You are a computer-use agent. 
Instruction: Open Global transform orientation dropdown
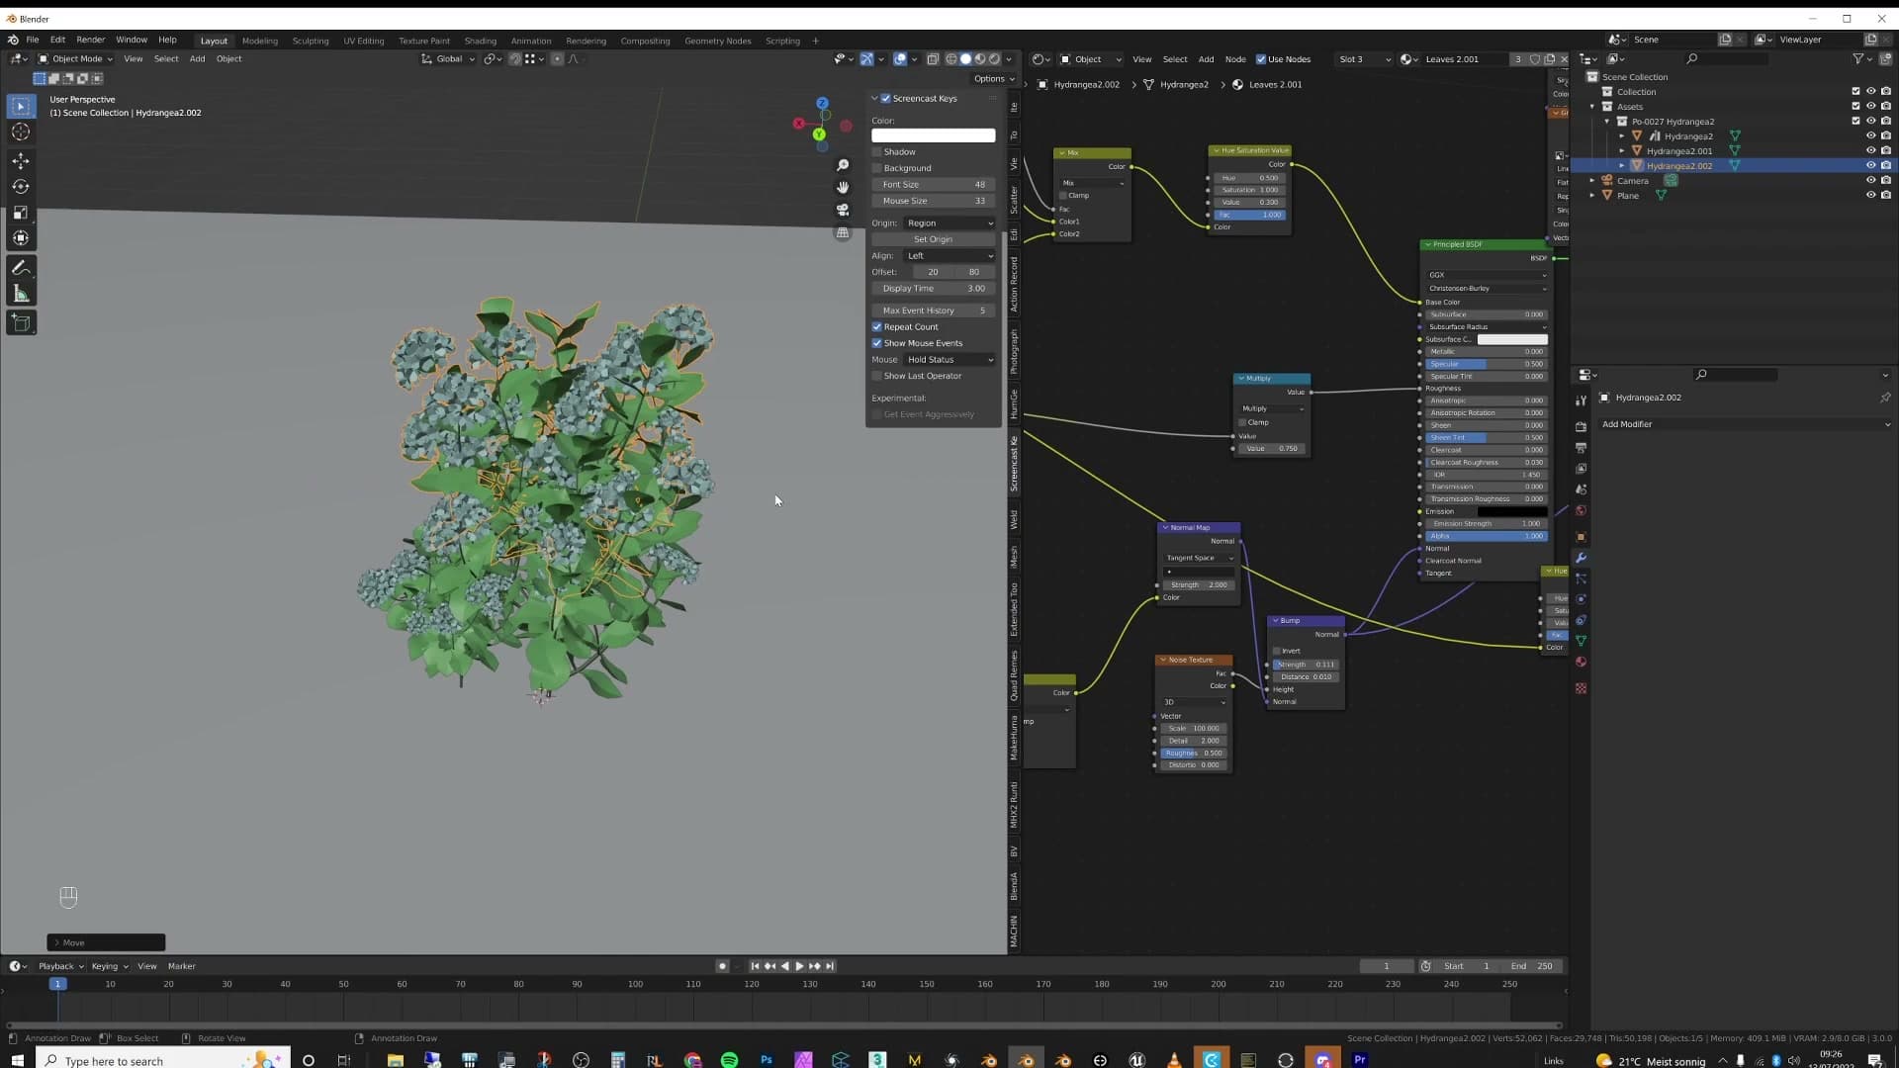(x=448, y=59)
